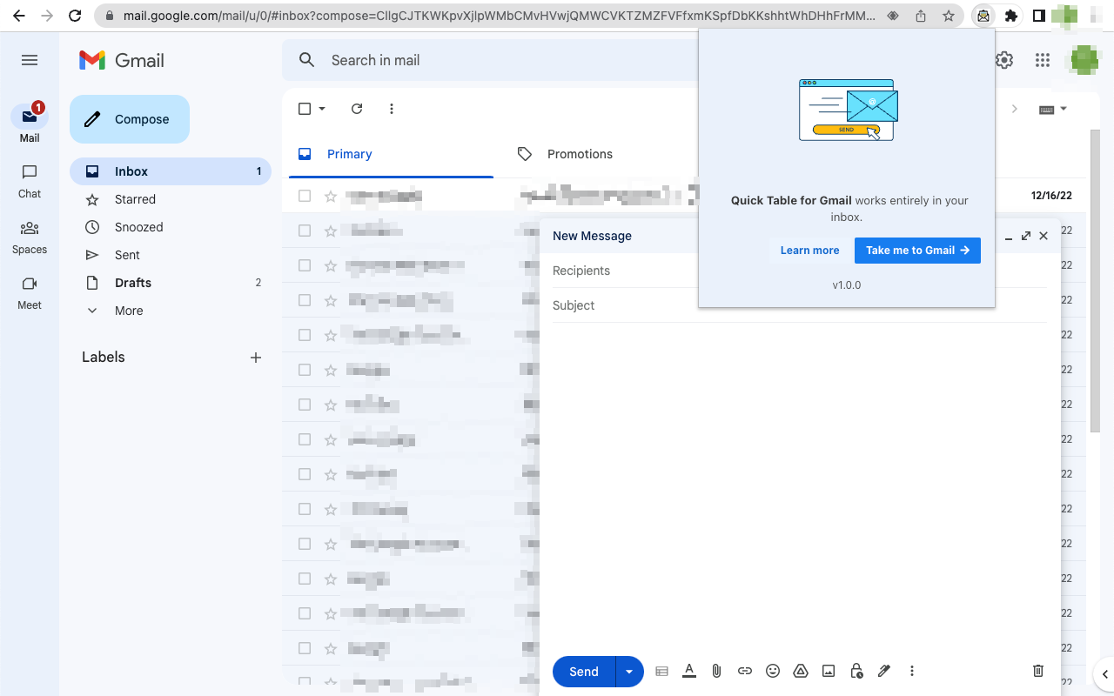Discard the draft with the trash icon

coord(1037,670)
